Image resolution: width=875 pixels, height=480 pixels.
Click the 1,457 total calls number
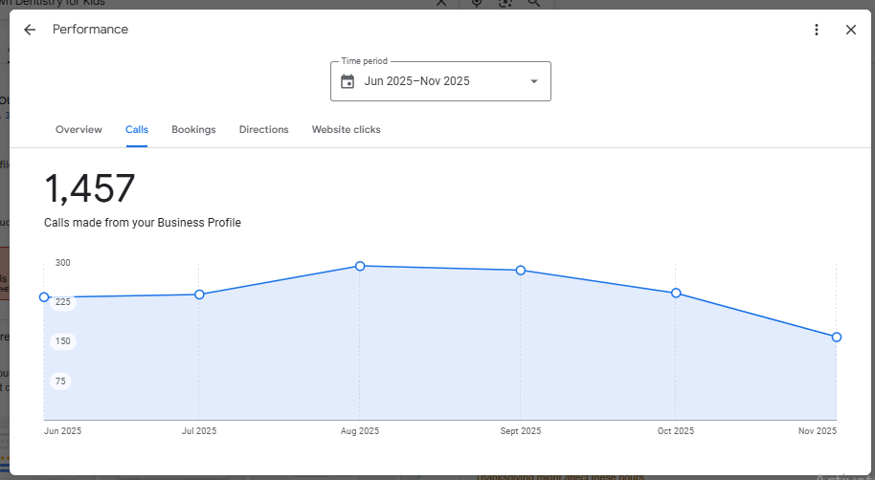[x=90, y=189]
